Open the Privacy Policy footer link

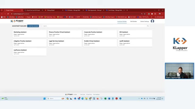pyautogui.click(x=89, y=94)
